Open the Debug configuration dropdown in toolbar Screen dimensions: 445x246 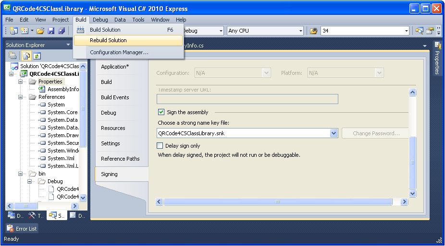tap(221, 31)
